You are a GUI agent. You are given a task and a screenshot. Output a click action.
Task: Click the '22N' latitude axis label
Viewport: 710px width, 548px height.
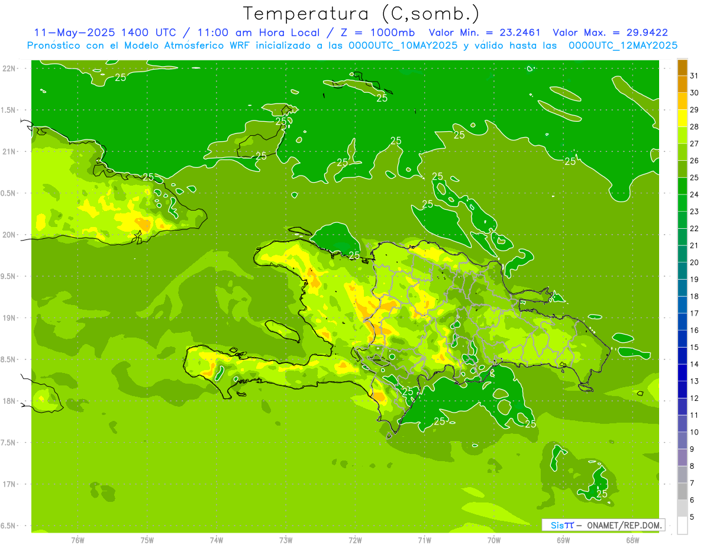(x=9, y=69)
